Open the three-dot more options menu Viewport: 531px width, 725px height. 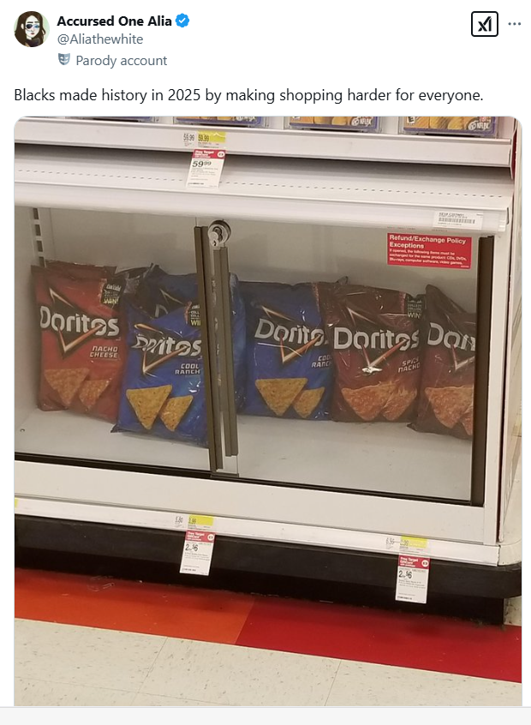515,24
